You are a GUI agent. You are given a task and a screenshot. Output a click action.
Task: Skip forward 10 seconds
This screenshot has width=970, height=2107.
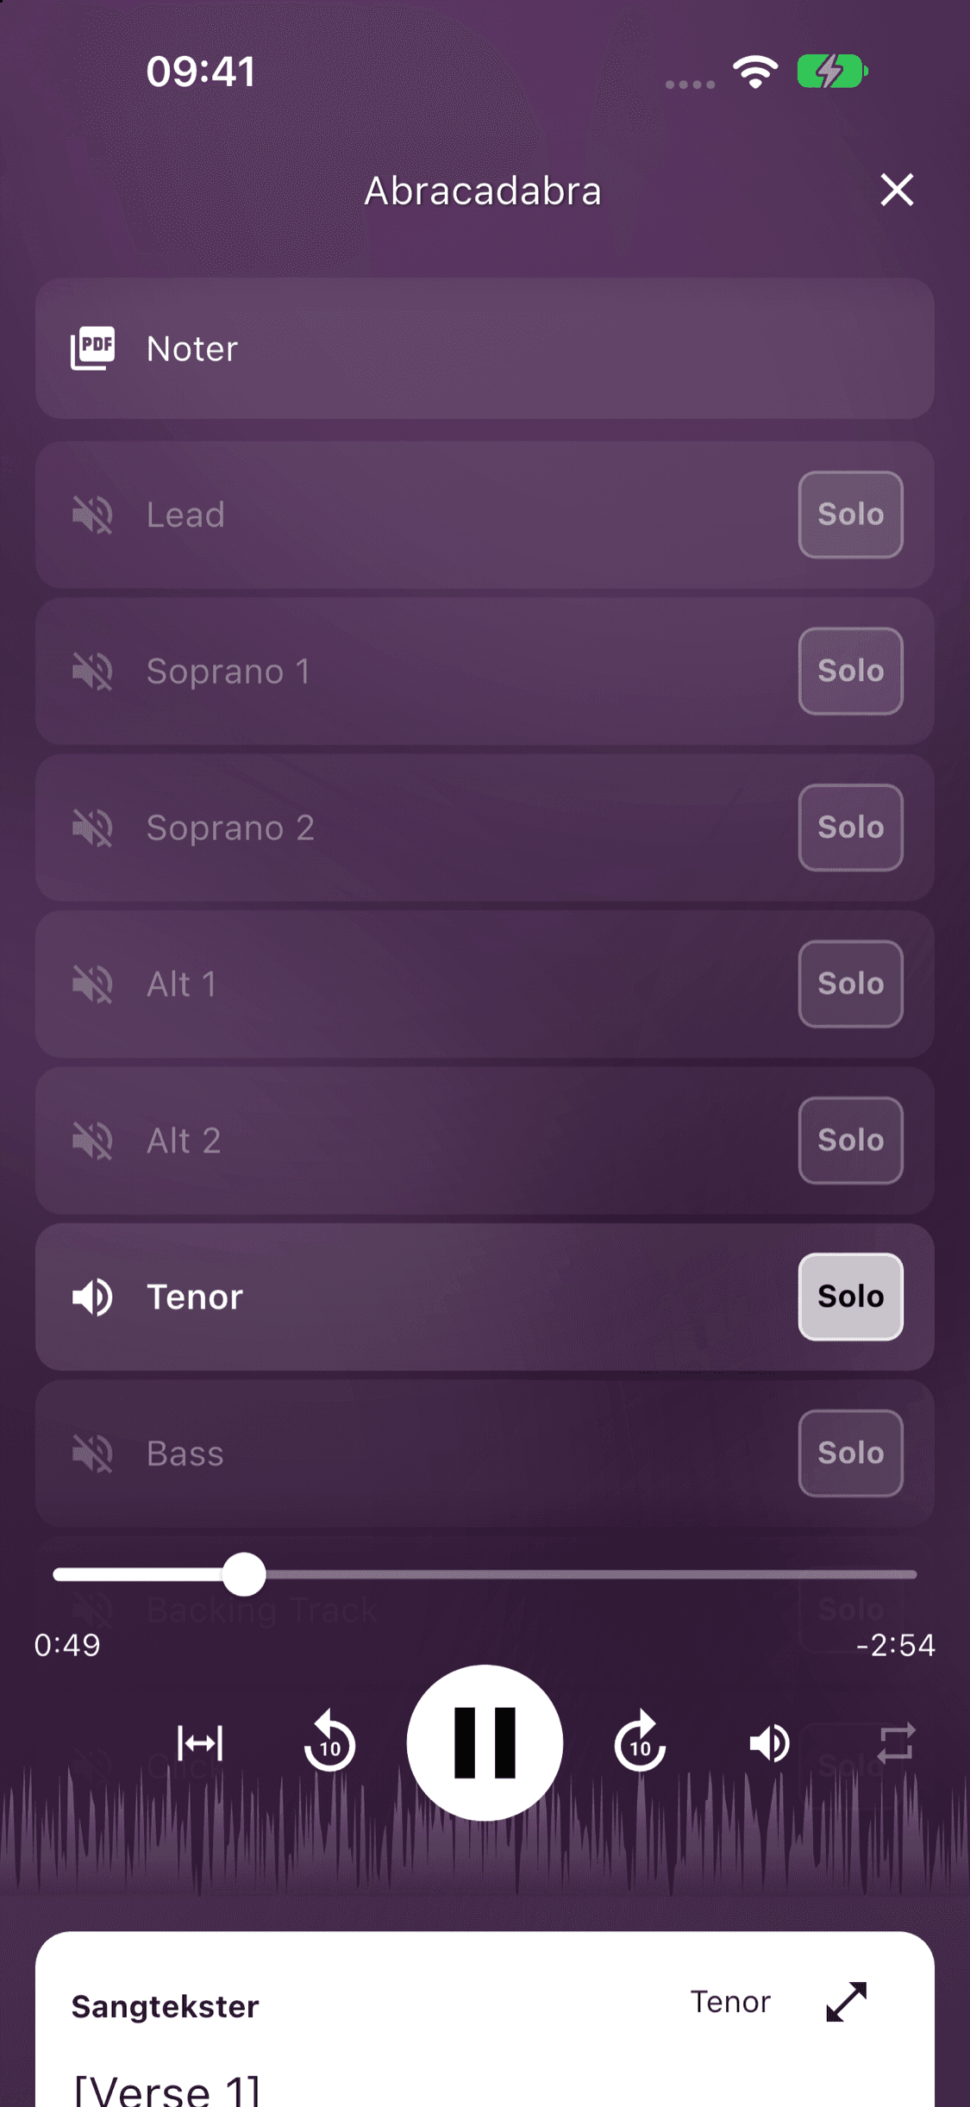(x=640, y=1743)
